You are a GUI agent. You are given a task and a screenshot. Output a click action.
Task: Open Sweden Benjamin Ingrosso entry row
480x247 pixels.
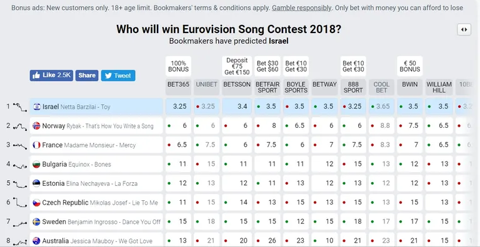(96, 222)
